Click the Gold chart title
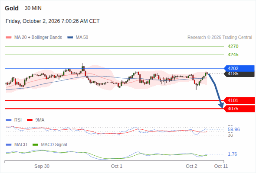The image size is (256, 173). pos(12,8)
